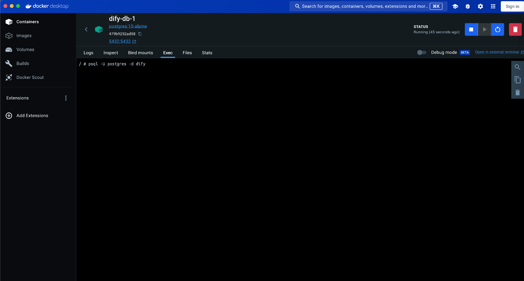Viewport: 524px width, 281px height.
Task: Select the Exec tab
Action: click(x=168, y=53)
